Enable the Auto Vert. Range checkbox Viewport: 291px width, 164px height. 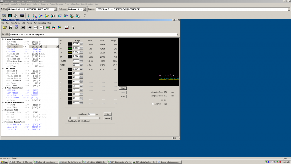pyautogui.click(x=153, y=104)
